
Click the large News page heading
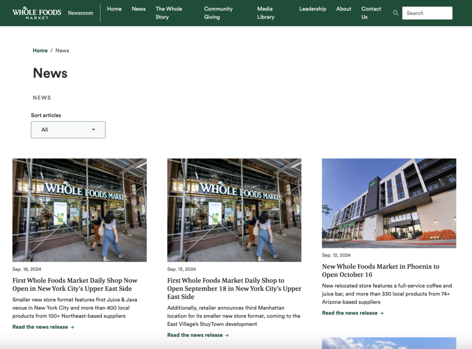(x=50, y=73)
